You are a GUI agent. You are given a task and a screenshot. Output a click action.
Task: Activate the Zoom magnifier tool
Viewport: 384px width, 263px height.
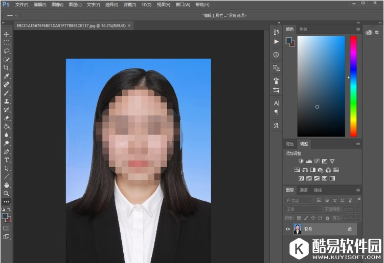pos(7,193)
